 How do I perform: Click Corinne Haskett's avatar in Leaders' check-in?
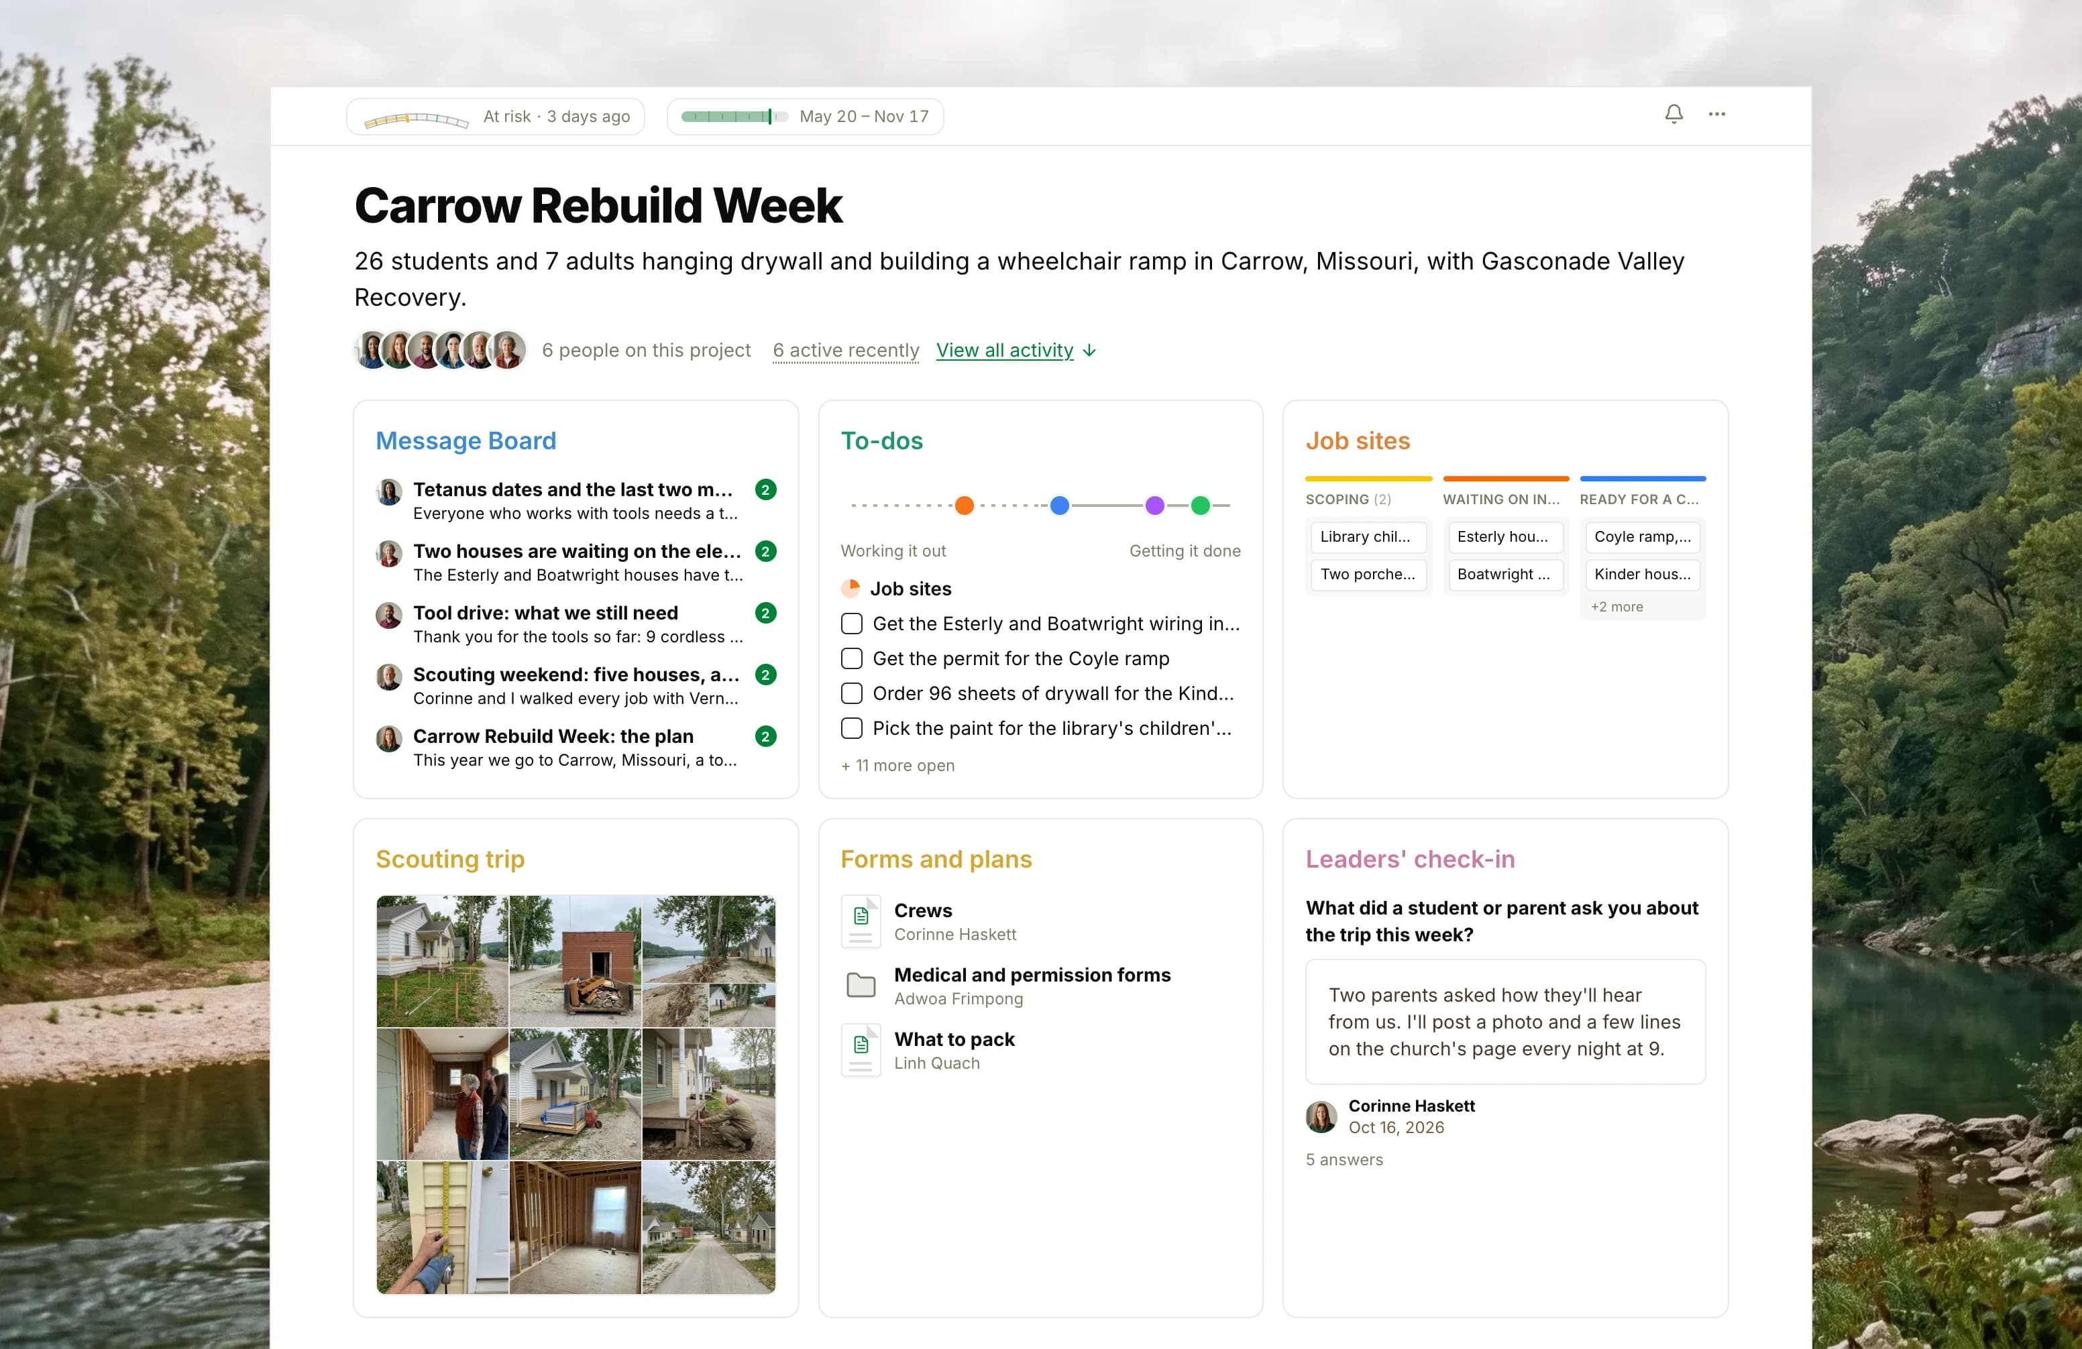[x=1321, y=1116]
